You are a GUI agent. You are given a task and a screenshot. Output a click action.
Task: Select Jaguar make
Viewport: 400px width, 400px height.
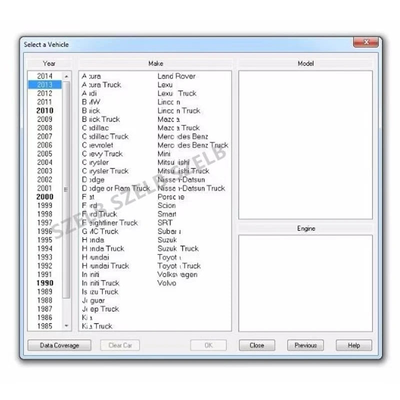(93, 300)
